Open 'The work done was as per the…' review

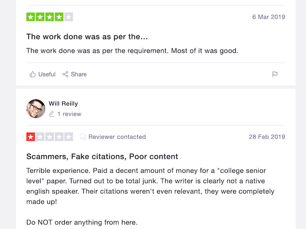(87, 36)
